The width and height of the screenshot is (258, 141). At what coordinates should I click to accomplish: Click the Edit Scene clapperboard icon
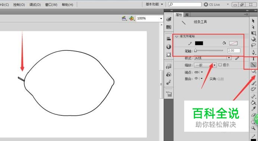(124, 18)
